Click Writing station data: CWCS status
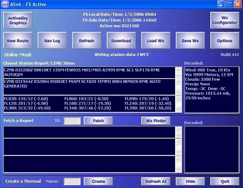Image resolution: width=243 pixels, height=188 pixels. coord(121,55)
